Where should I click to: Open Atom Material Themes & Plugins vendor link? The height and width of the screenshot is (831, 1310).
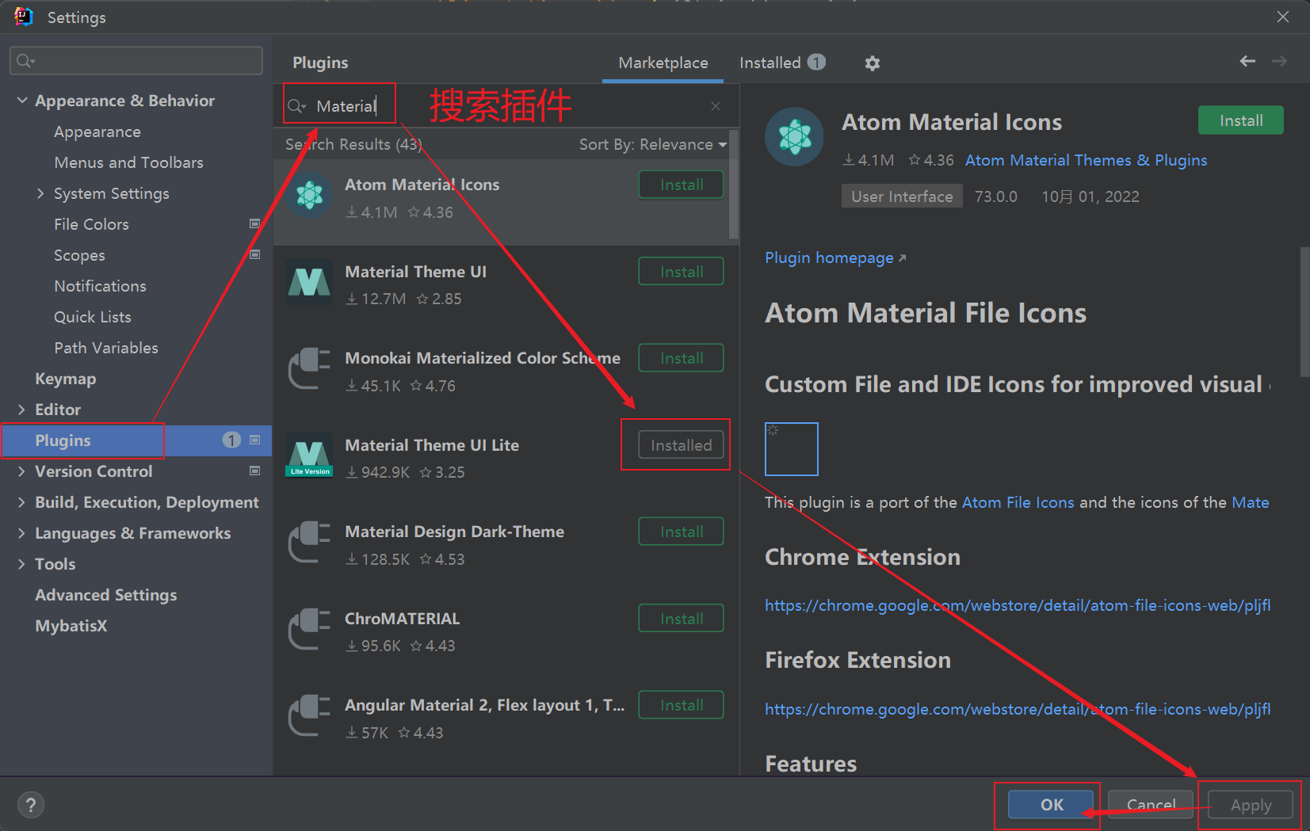click(1086, 160)
